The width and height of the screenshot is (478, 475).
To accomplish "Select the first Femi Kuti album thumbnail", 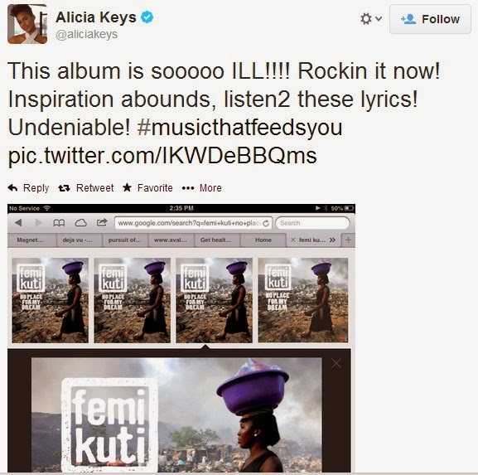I will point(50,300).
